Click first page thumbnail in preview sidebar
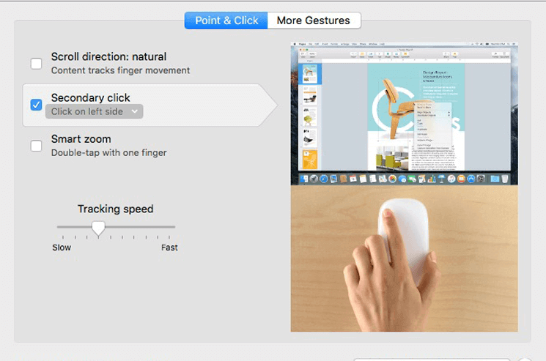546x361 pixels. [x=309, y=74]
